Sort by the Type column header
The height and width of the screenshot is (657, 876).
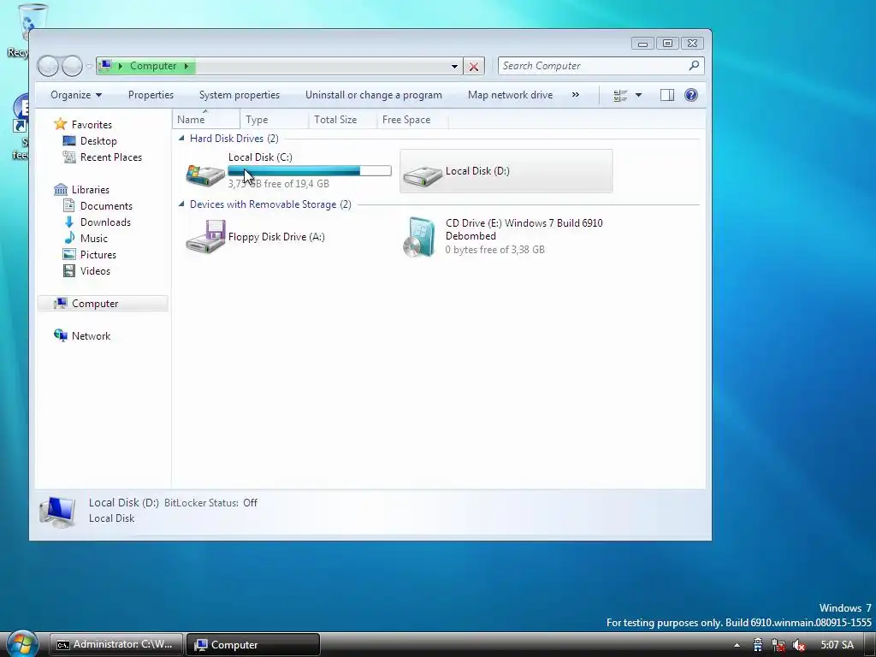[x=275, y=120]
